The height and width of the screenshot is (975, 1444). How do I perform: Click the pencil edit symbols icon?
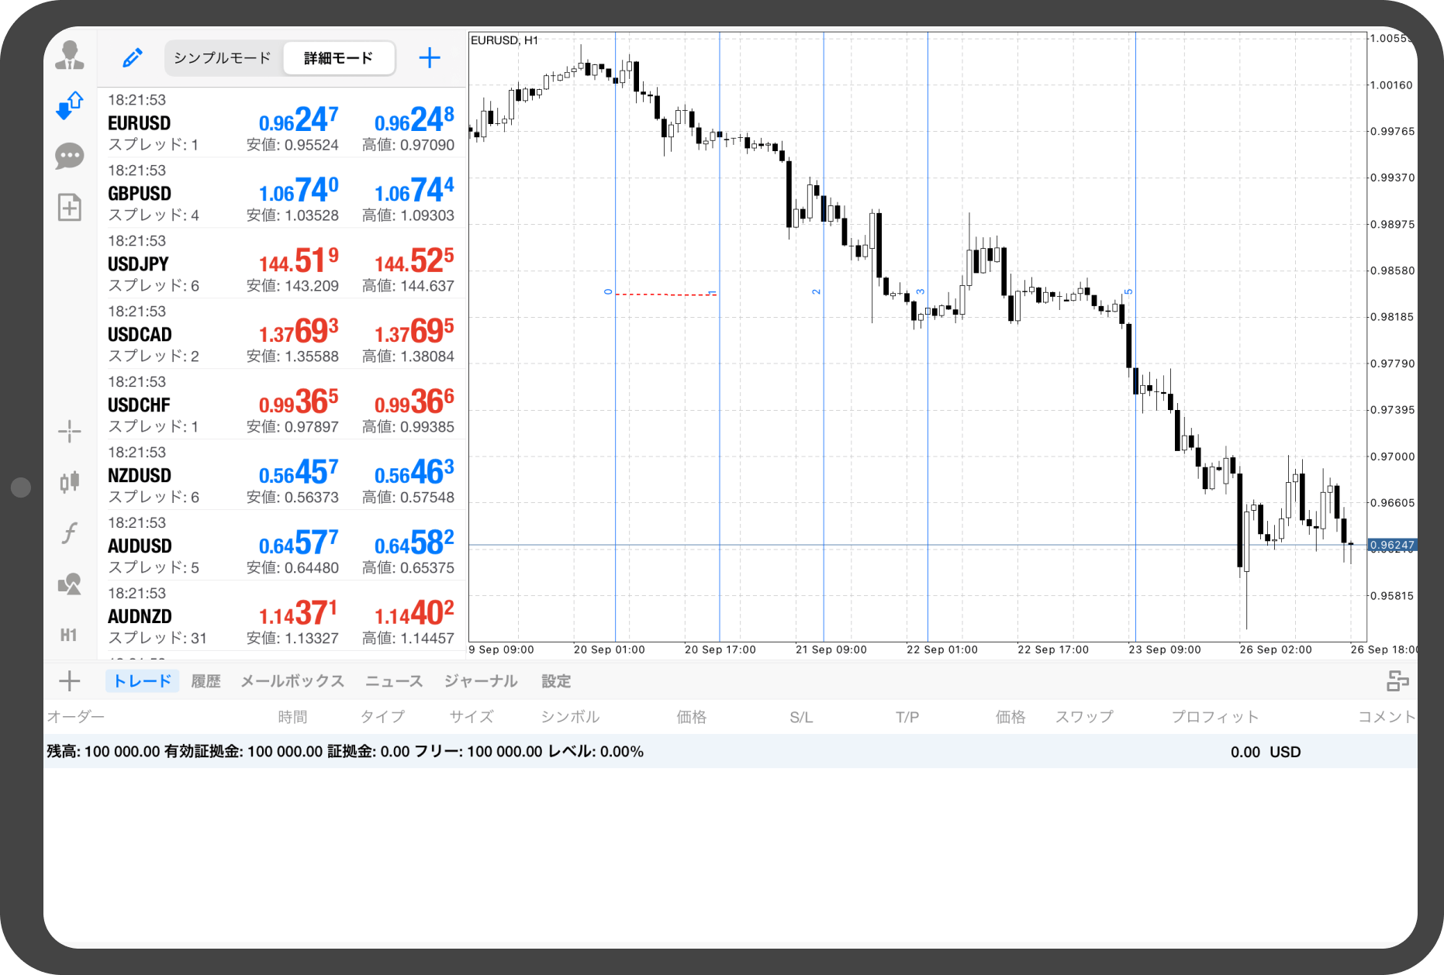[x=133, y=58]
